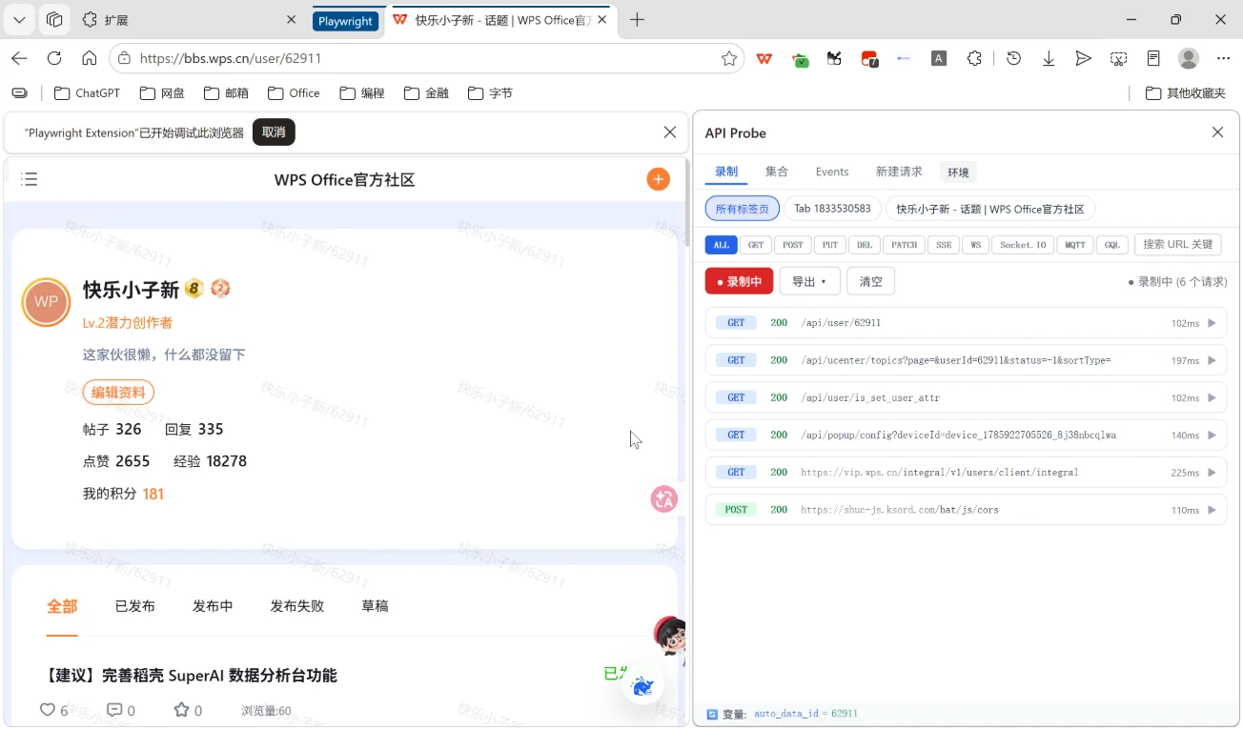Click the orange plus create post button
This screenshot has width=1243, height=730.
coord(658,179)
